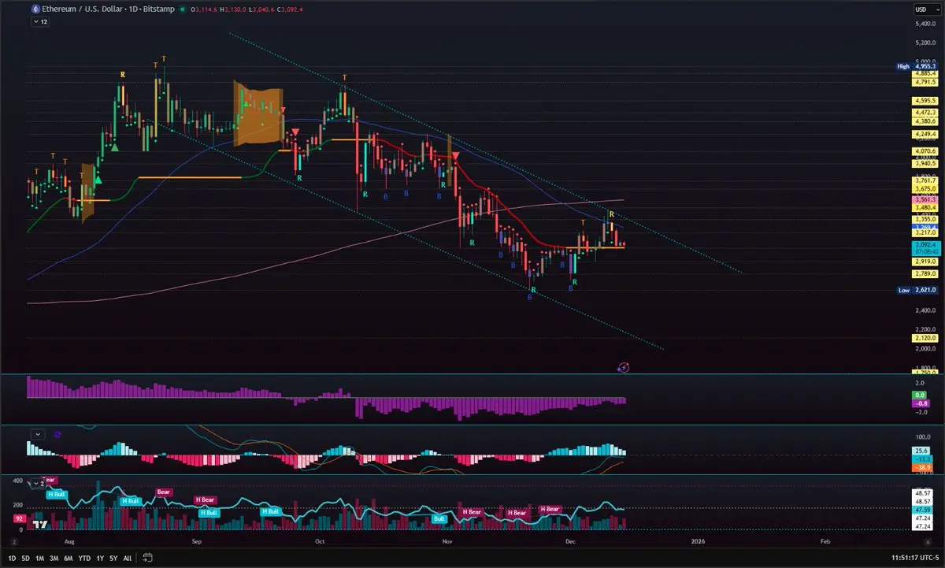Click the yellow 3,940.5 level label
This screenshot has width=945, height=568.
coord(924,163)
